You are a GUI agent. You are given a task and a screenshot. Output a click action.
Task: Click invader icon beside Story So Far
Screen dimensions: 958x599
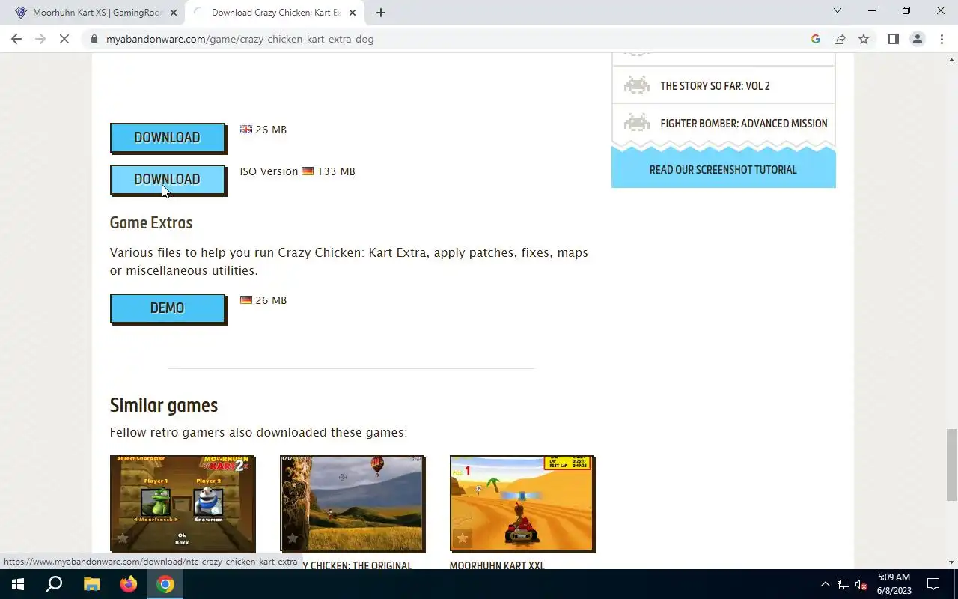click(637, 85)
